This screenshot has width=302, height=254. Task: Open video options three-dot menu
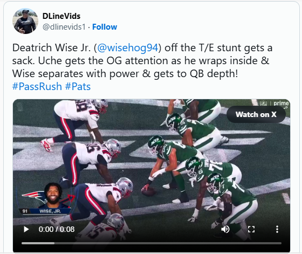coord(277,229)
